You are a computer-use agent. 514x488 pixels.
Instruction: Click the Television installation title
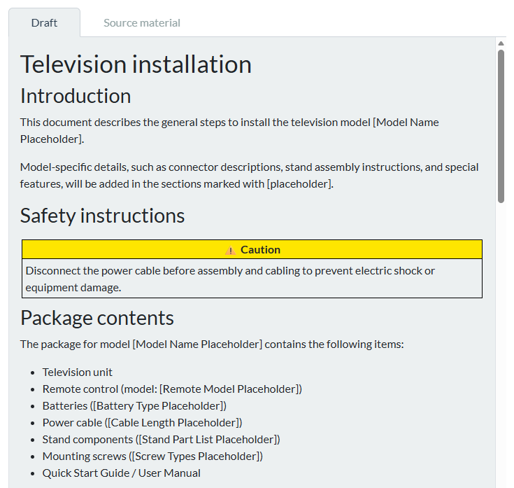pos(136,64)
